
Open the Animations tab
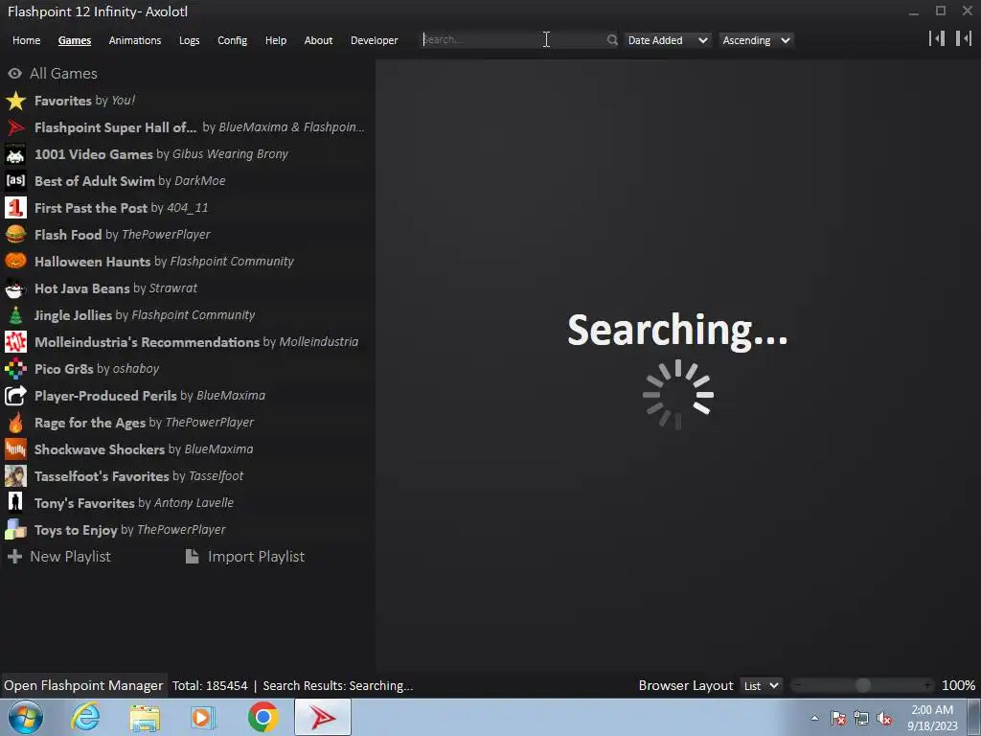pyautogui.click(x=134, y=40)
